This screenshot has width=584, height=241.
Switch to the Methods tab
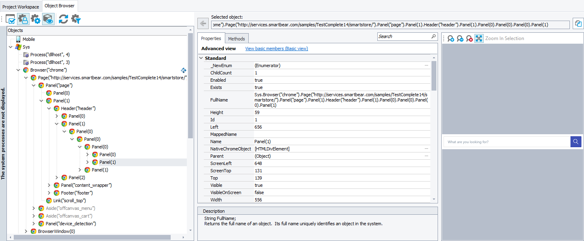tap(237, 38)
